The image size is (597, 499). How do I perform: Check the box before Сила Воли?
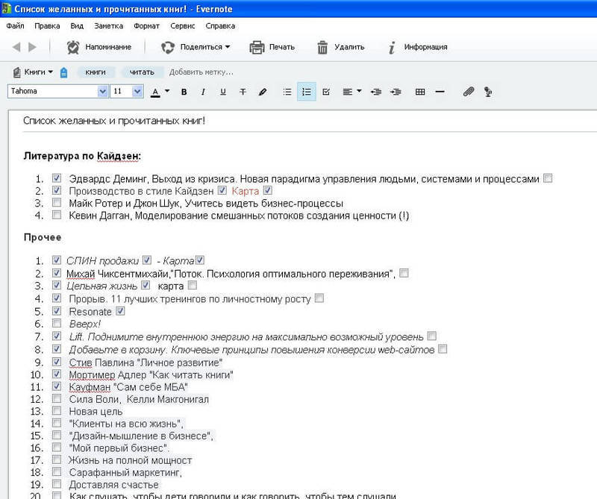coord(57,398)
